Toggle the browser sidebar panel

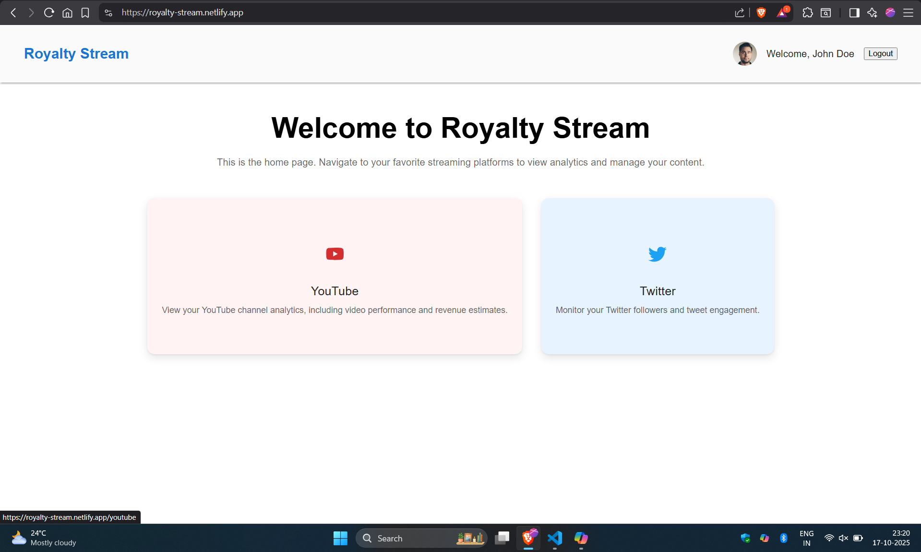854,13
